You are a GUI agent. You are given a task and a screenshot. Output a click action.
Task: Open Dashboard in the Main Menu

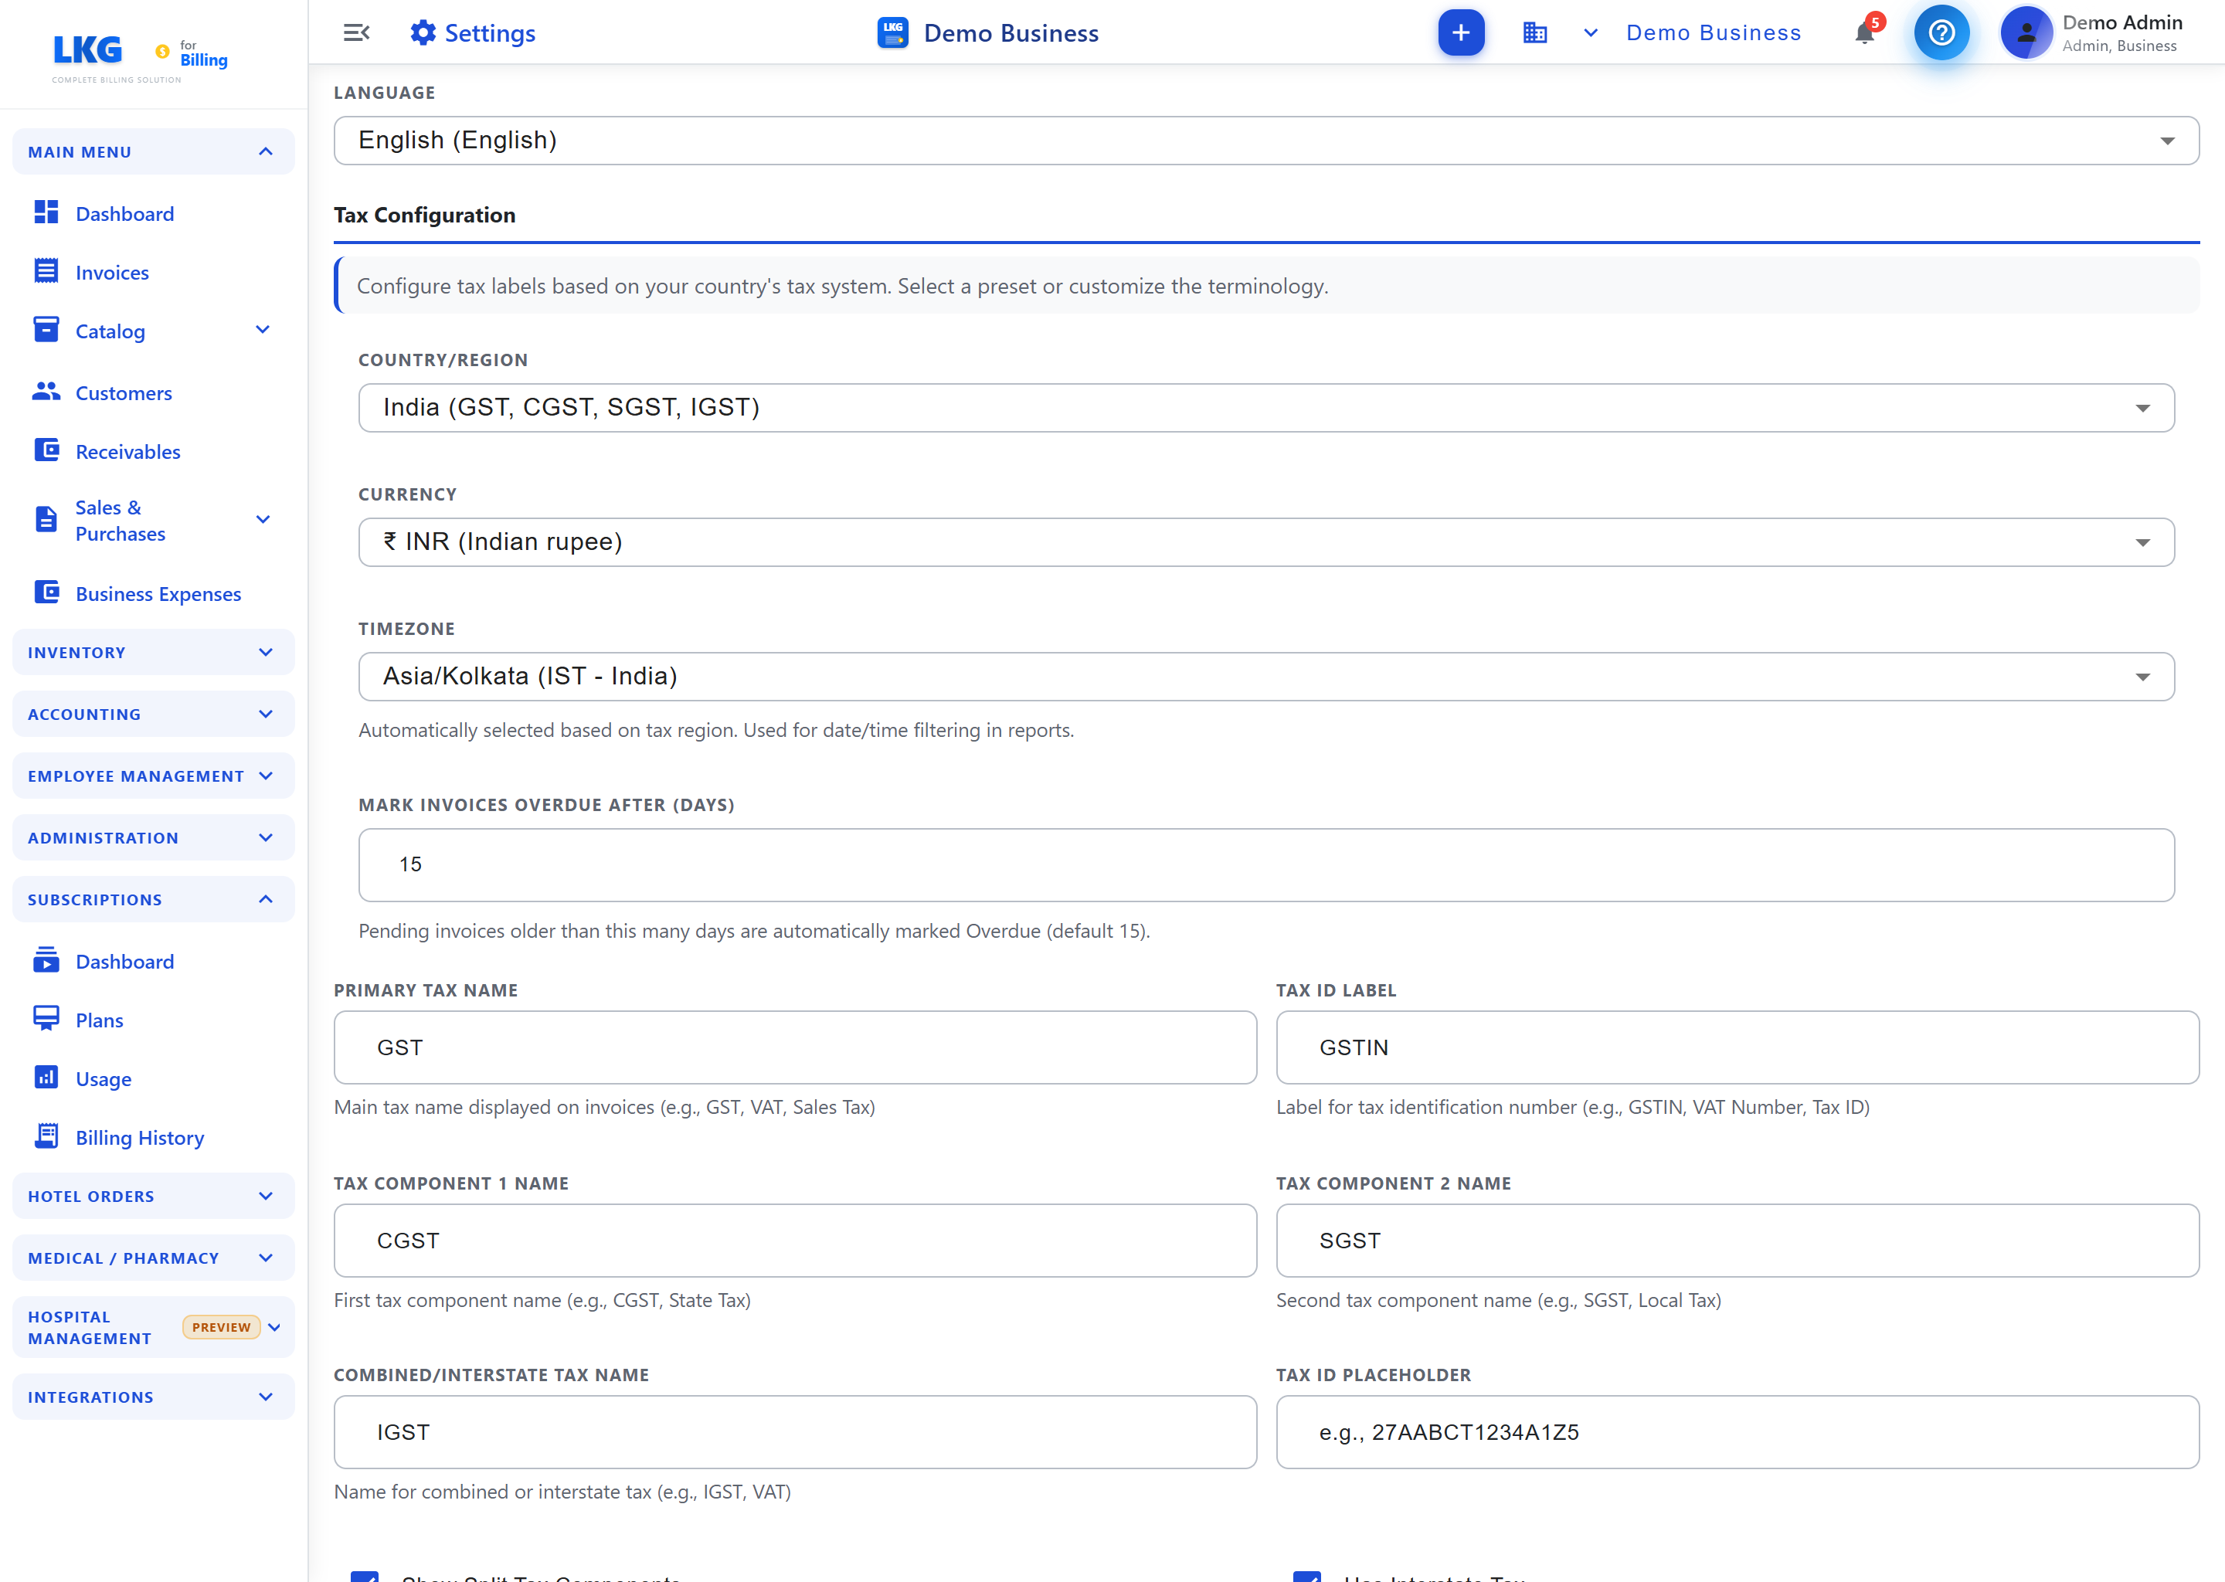coord(124,213)
